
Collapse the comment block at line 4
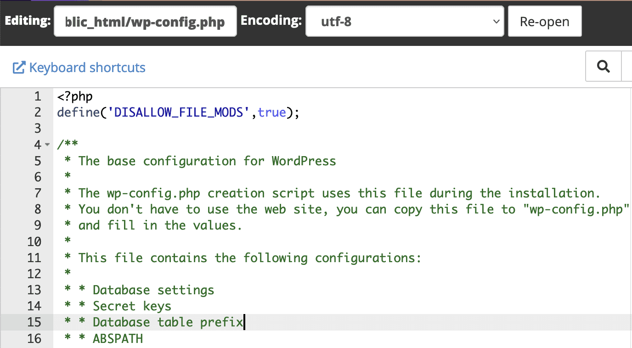(47, 144)
